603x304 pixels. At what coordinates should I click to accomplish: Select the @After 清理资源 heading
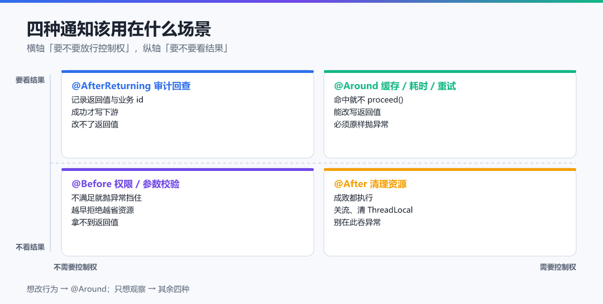[370, 184]
